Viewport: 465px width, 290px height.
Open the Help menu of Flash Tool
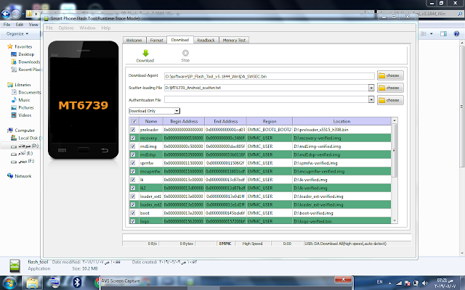[x=106, y=28]
